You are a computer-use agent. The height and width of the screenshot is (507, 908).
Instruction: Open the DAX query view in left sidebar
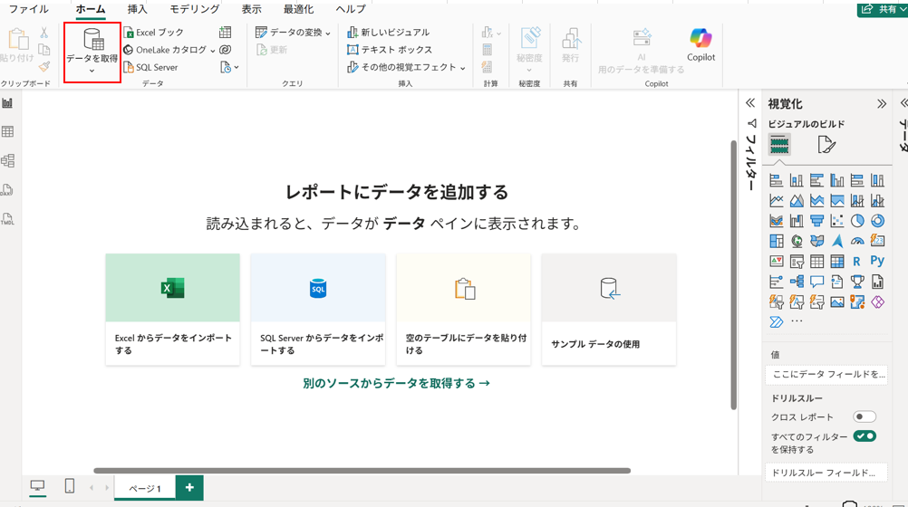pyautogui.click(x=7, y=190)
